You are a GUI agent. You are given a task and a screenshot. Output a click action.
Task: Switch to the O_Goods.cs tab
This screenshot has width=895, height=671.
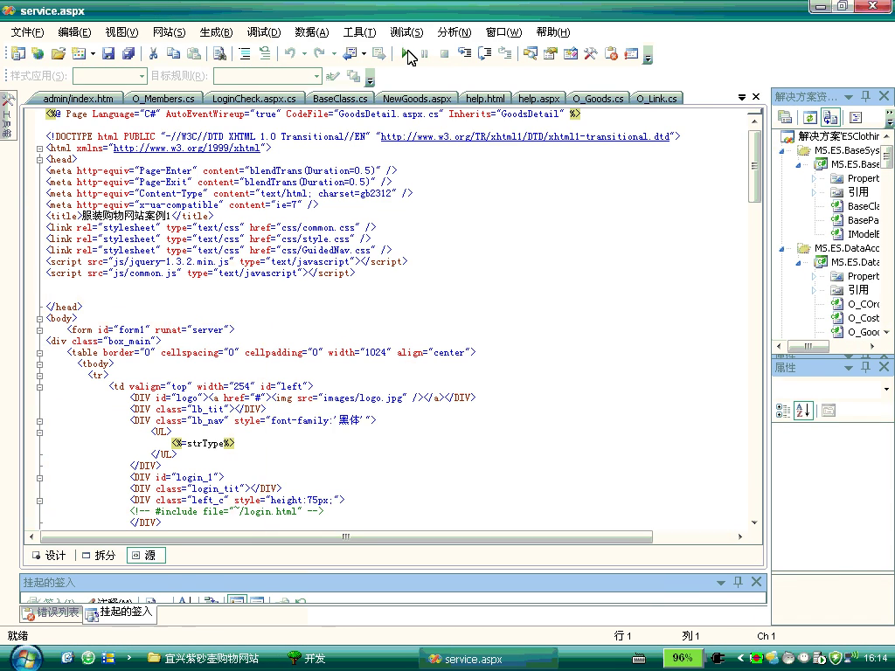[598, 99]
